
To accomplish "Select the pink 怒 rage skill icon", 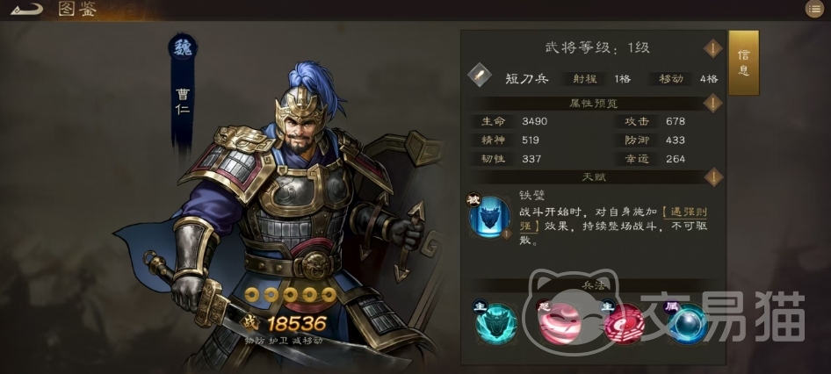I will tap(560, 323).
